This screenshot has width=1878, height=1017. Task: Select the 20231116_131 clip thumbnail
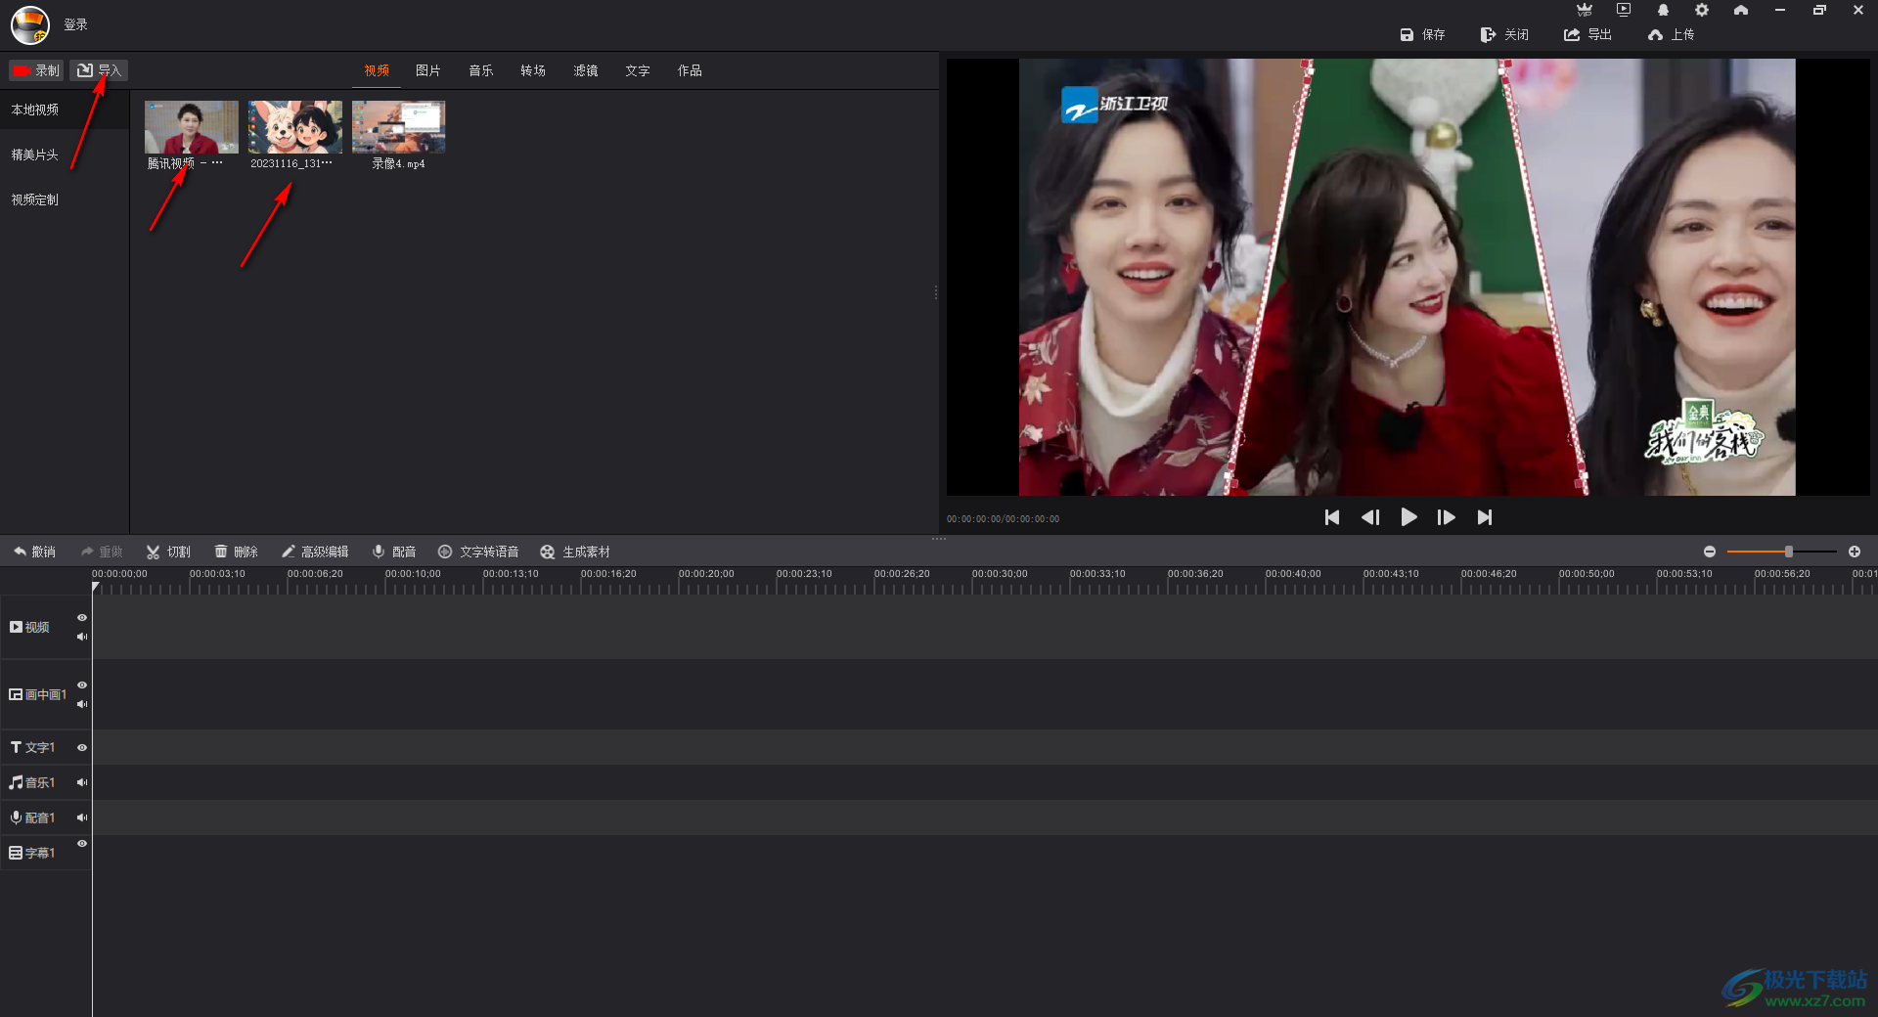[x=295, y=127]
